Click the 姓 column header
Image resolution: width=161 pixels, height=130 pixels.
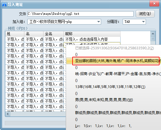tap(15, 34)
